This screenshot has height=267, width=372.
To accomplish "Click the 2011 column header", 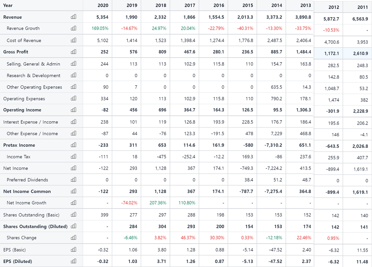I will [363, 7].
